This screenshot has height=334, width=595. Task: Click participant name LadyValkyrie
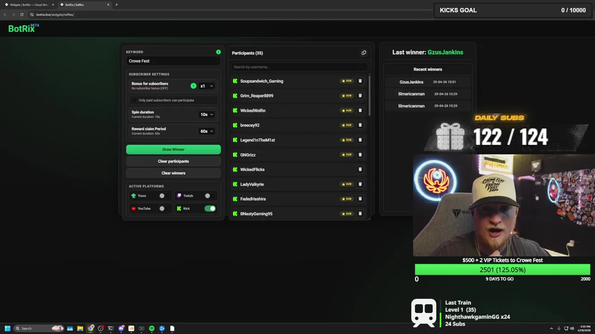click(x=252, y=184)
